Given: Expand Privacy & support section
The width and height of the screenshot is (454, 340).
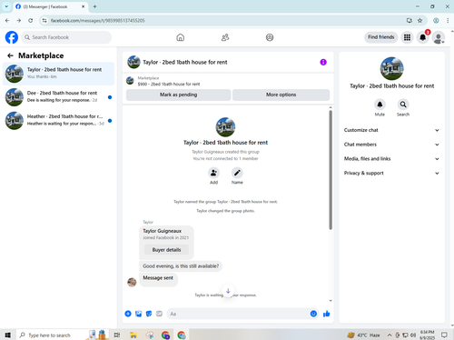Looking at the screenshot, I should click(x=391, y=173).
